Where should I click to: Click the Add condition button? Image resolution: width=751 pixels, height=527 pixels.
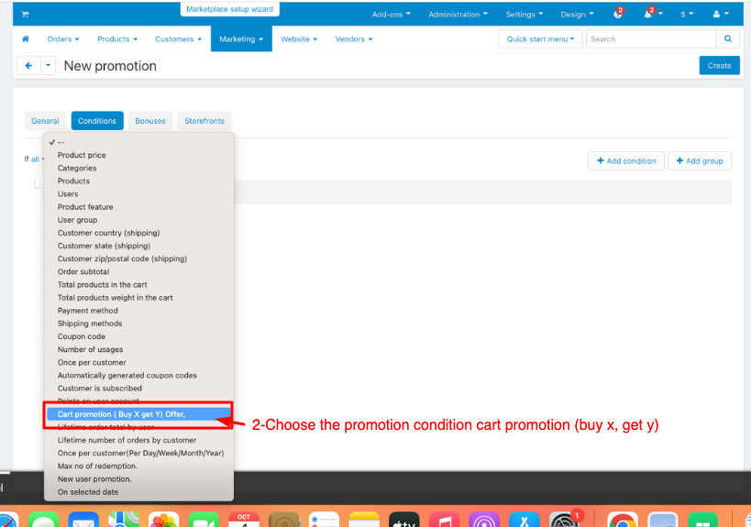coord(625,160)
